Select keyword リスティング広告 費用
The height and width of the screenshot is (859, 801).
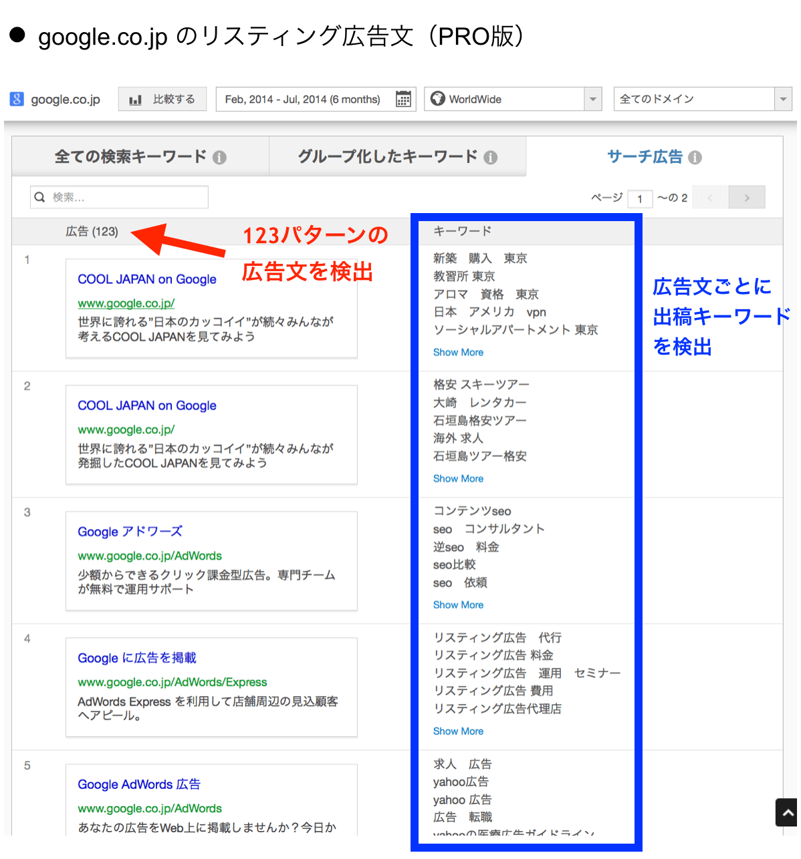point(493,691)
